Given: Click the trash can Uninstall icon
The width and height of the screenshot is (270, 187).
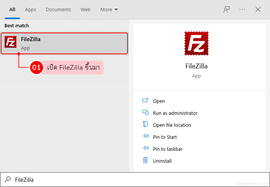Looking at the screenshot, I should click(x=145, y=161).
